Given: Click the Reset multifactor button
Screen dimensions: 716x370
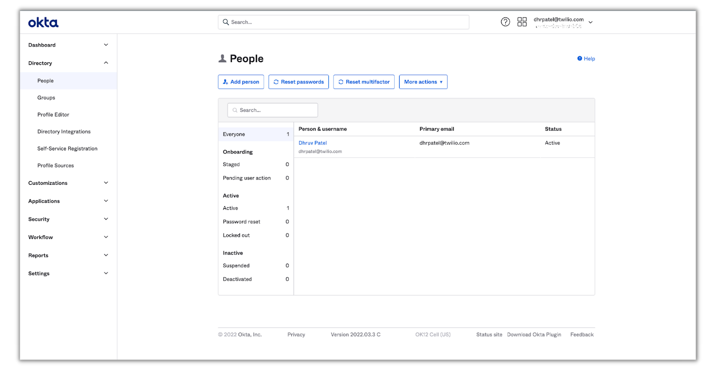Looking at the screenshot, I should [x=364, y=82].
